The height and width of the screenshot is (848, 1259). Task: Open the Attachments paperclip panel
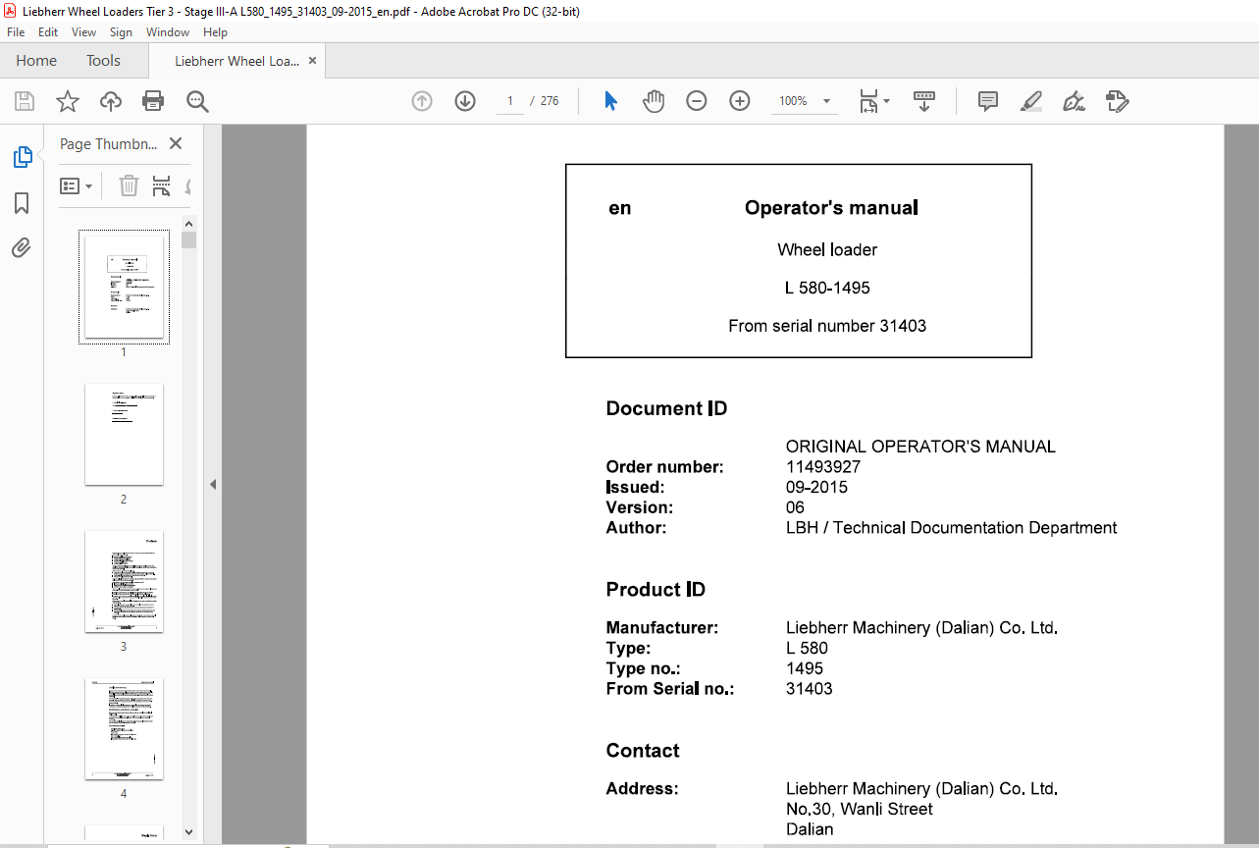pyautogui.click(x=22, y=248)
